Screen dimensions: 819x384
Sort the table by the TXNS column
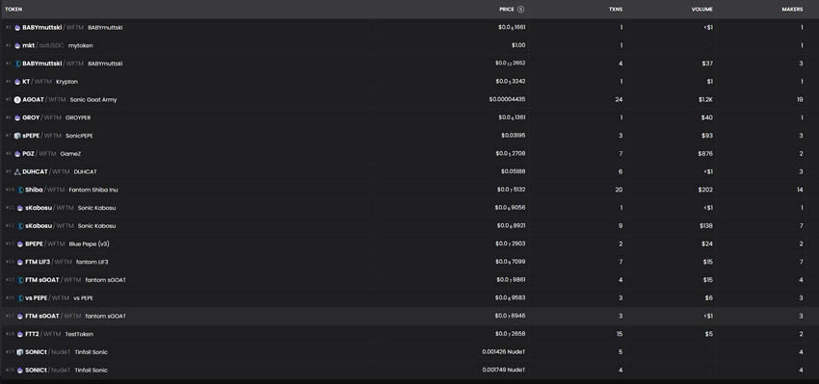point(616,10)
